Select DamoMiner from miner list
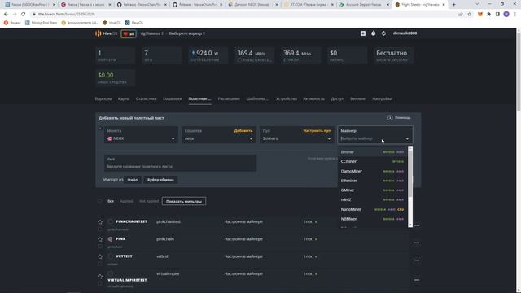This screenshot has height=293, width=521. 373,171
